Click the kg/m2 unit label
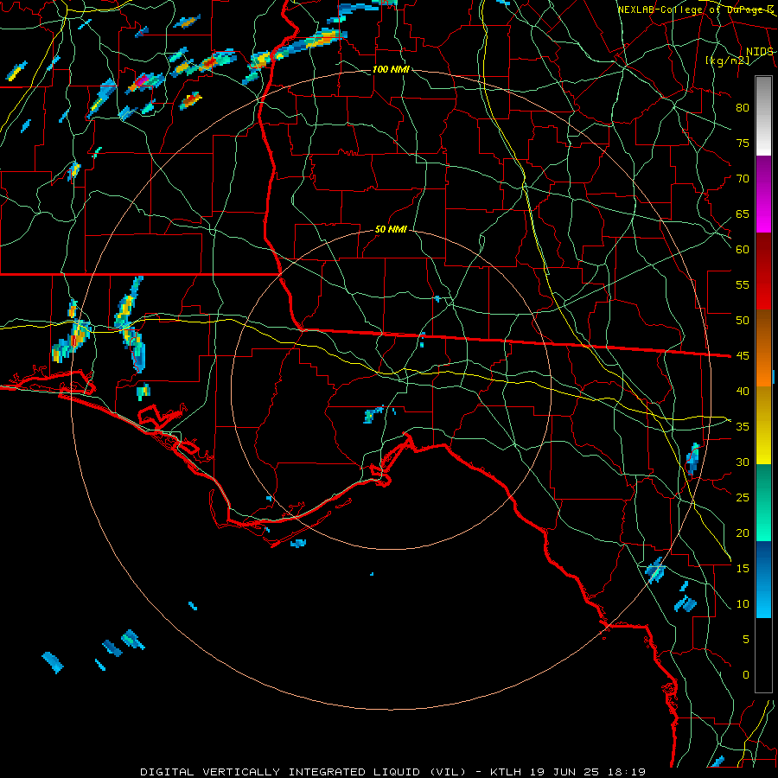This screenshot has width=778, height=778. point(727,61)
